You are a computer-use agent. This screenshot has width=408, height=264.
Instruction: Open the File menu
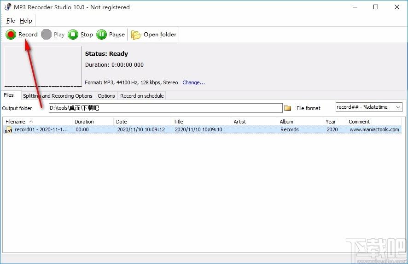(x=11, y=21)
